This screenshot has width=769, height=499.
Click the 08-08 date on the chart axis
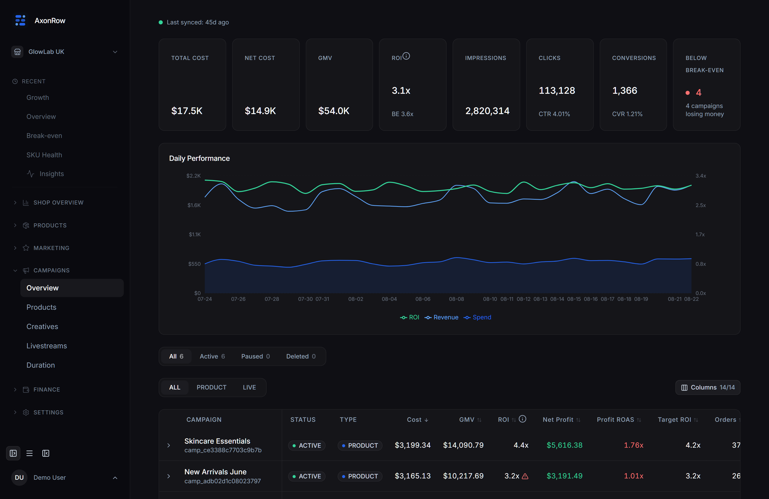coord(456,299)
